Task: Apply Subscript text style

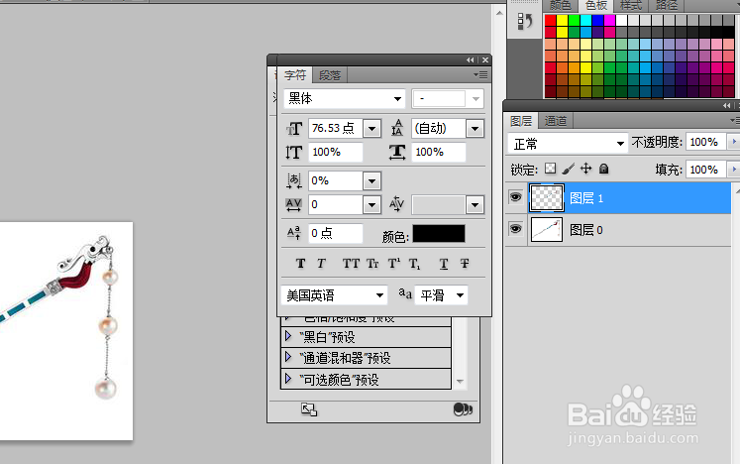Action: (x=414, y=264)
